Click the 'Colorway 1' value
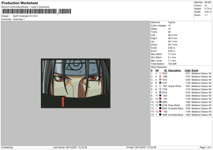The width and height of the screenshot is (213, 150). tap(19, 19)
